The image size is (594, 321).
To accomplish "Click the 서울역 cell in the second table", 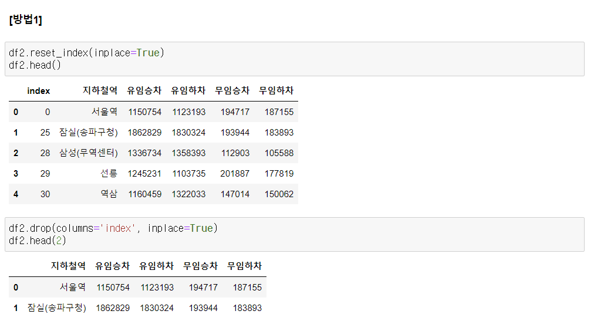I will pos(72,287).
